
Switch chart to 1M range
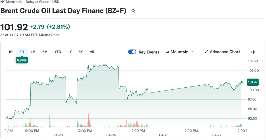(33, 52)
